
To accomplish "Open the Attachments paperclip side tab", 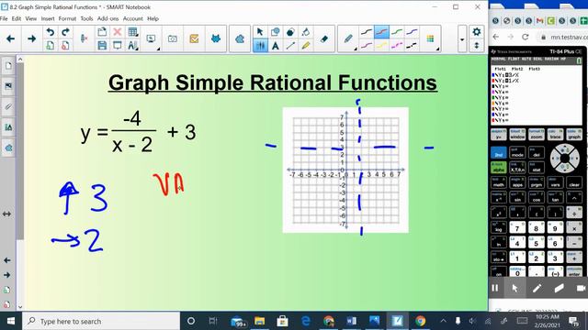I will point(8,107).
